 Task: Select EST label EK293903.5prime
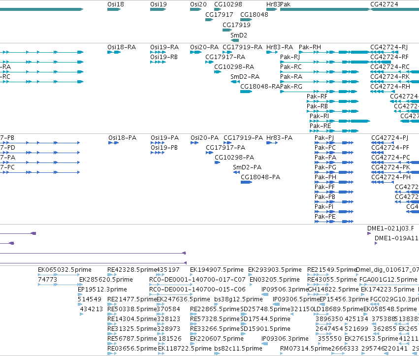275,270
